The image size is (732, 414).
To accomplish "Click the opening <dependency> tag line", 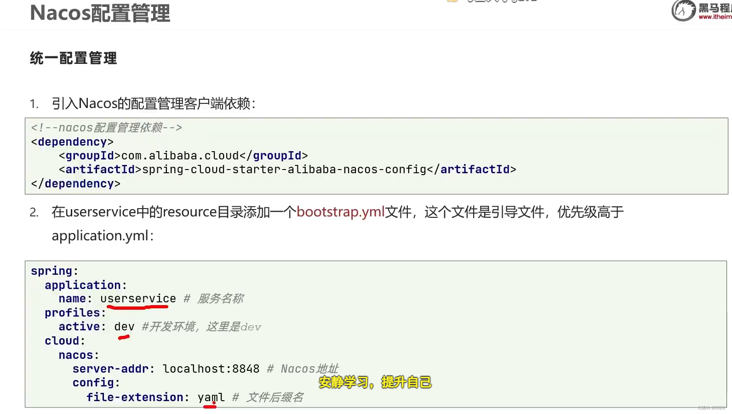I will [x=72, y=142].
